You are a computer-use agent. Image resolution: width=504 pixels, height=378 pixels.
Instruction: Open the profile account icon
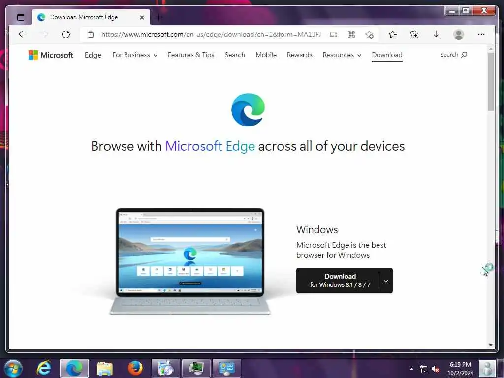[x=458, y=34]
